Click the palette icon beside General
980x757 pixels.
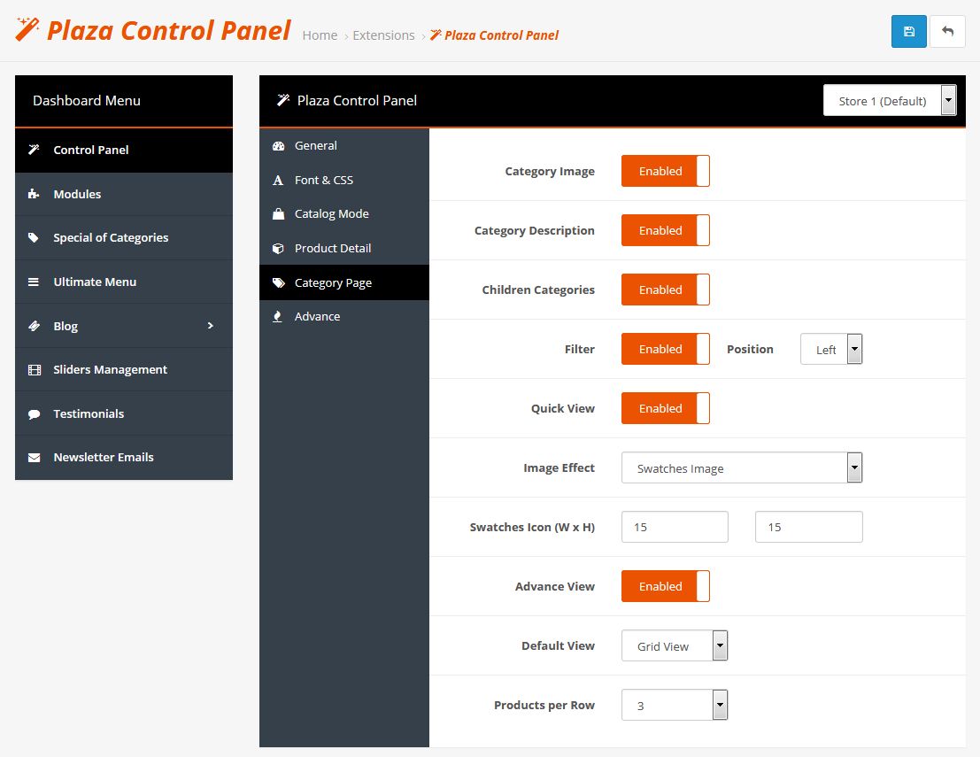[x=278, y=146]
